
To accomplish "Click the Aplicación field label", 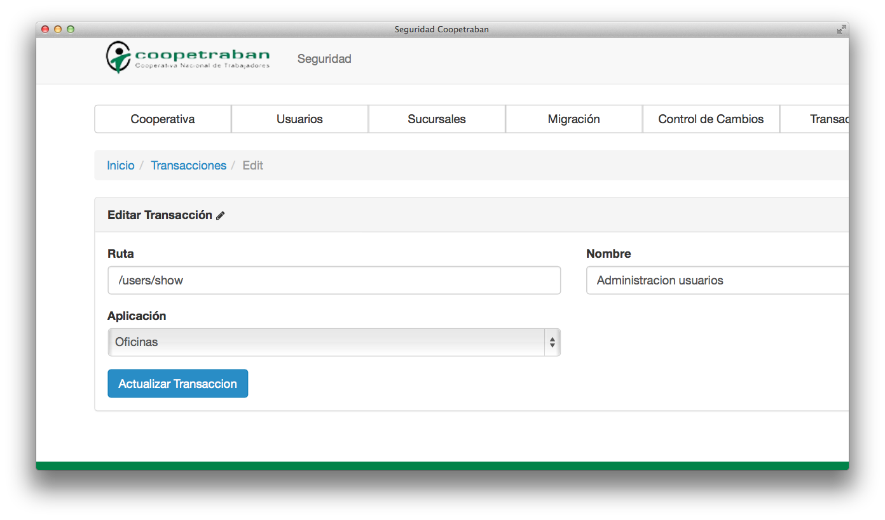I will [x=137, y=316].
